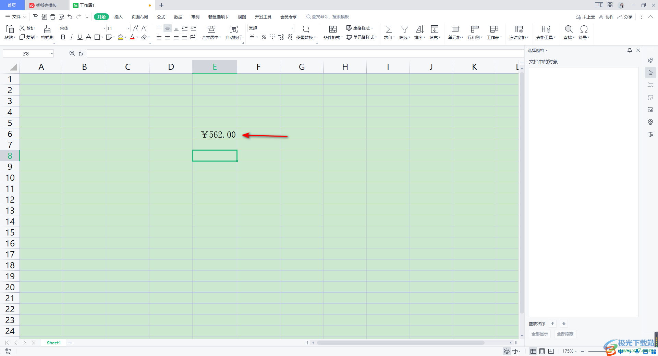Open the Page Layout (页面布局) tab
The width and height of the screenshot is (658, 356).
pos(140,17)
